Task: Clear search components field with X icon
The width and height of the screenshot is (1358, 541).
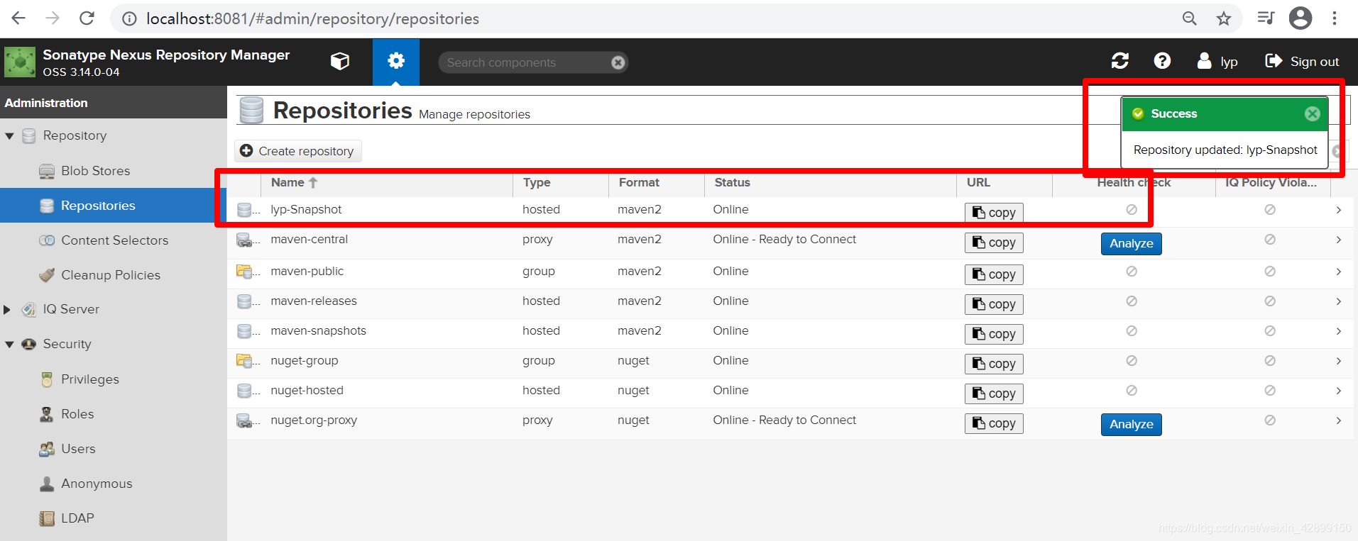Action: [x=618, y=62]
